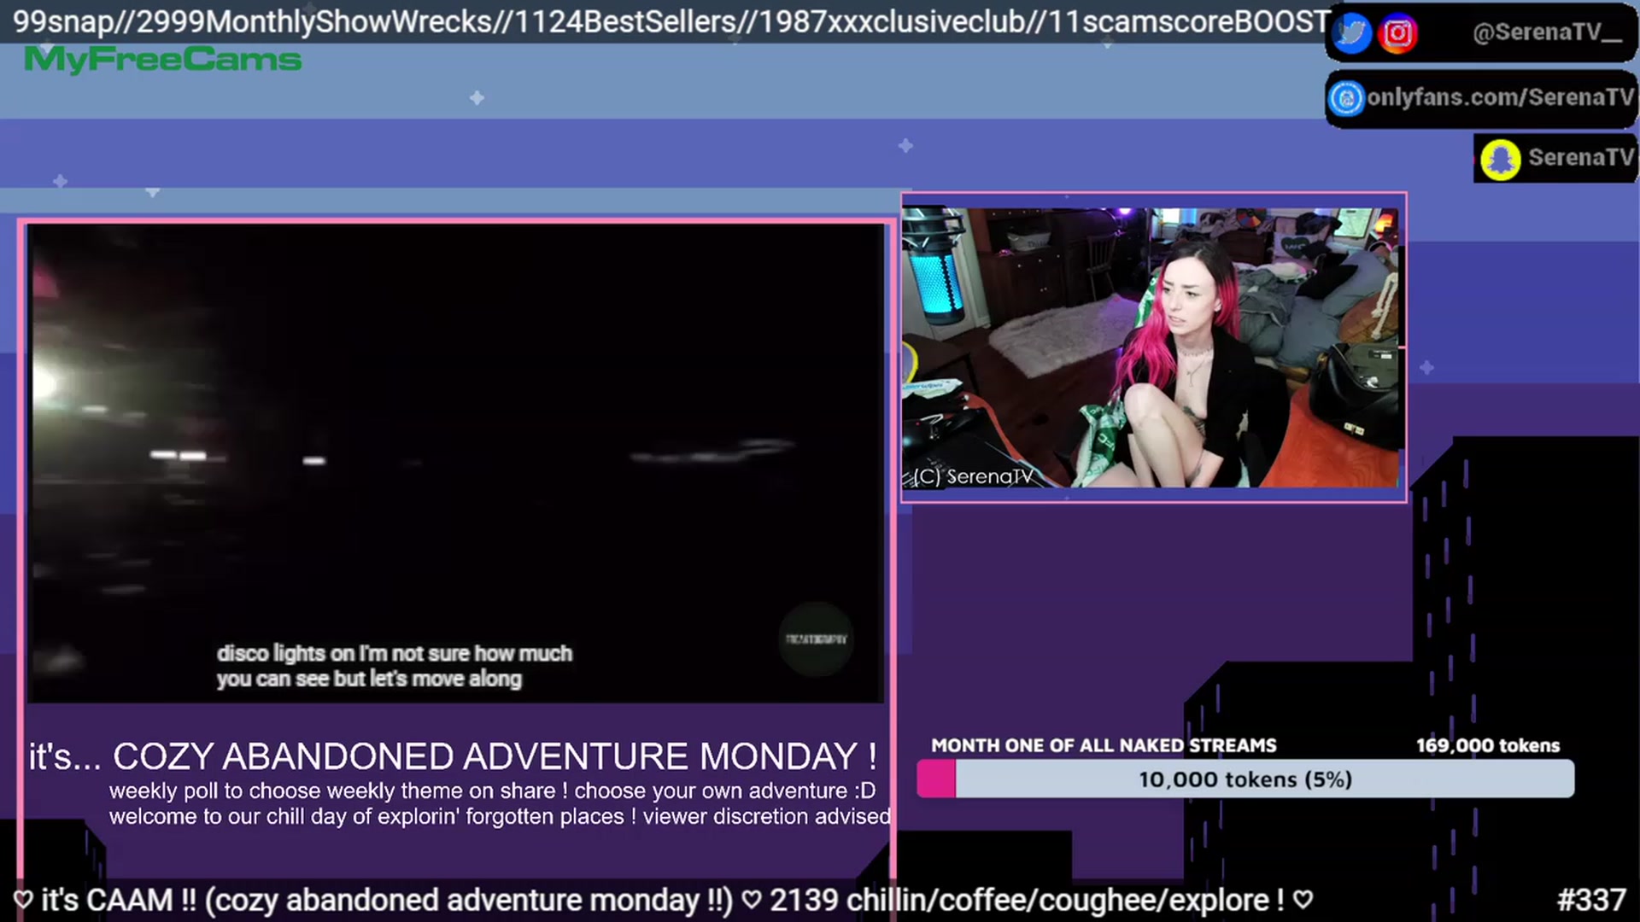Click the top price menu ticker text
This screenshot has width=1640, height=922.
pos(671,21)
